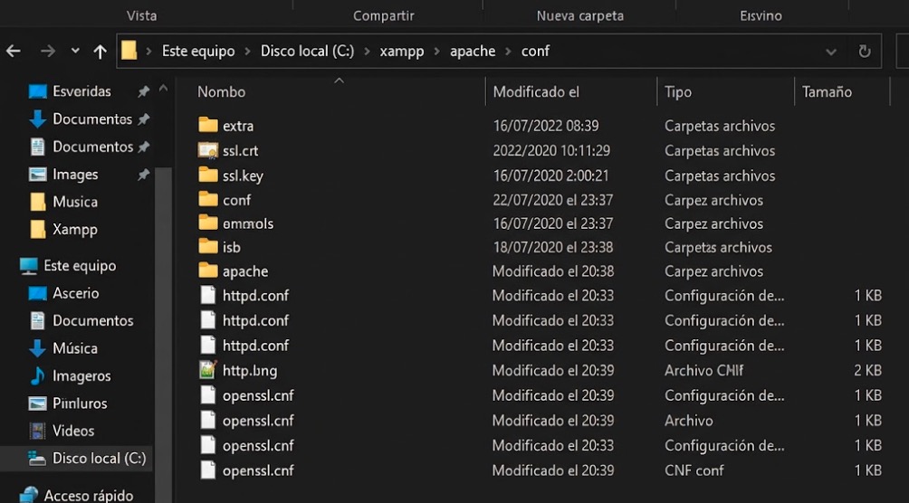909x503 pixels.
Task: Open Música with download arrow icon
Action: tap(75, 348)
